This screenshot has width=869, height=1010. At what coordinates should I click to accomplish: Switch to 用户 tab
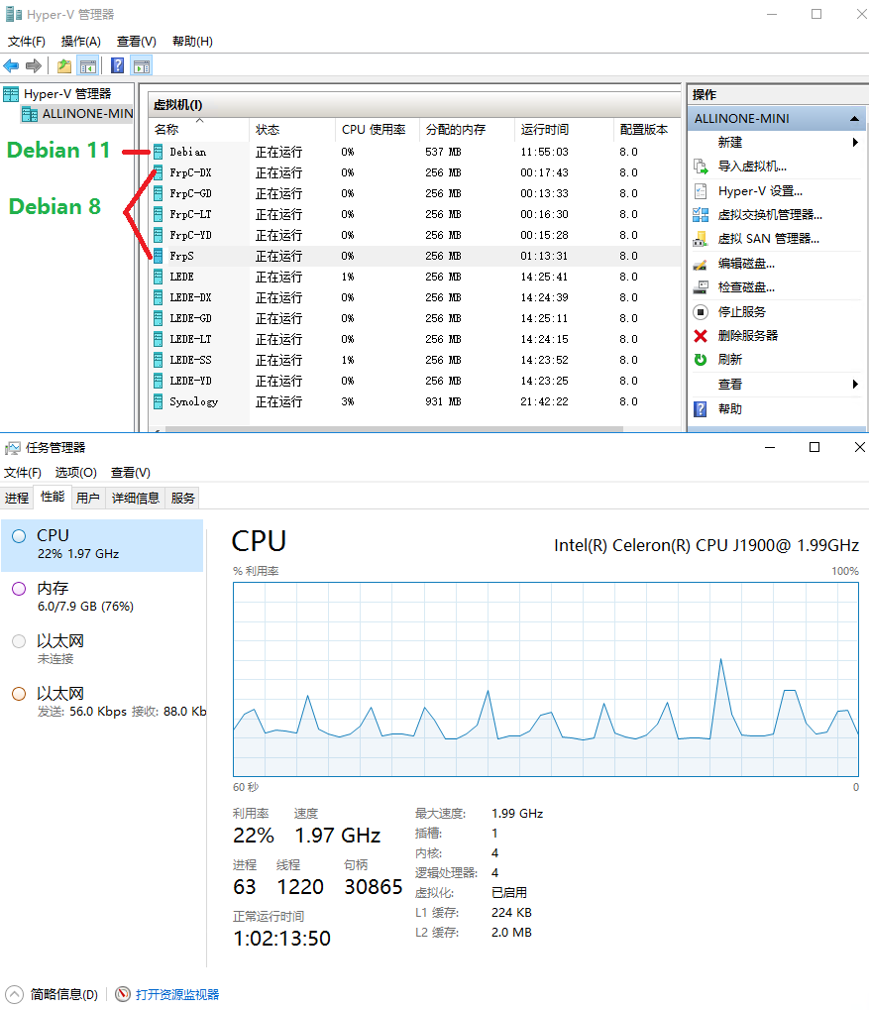click(x=87, y=498)
